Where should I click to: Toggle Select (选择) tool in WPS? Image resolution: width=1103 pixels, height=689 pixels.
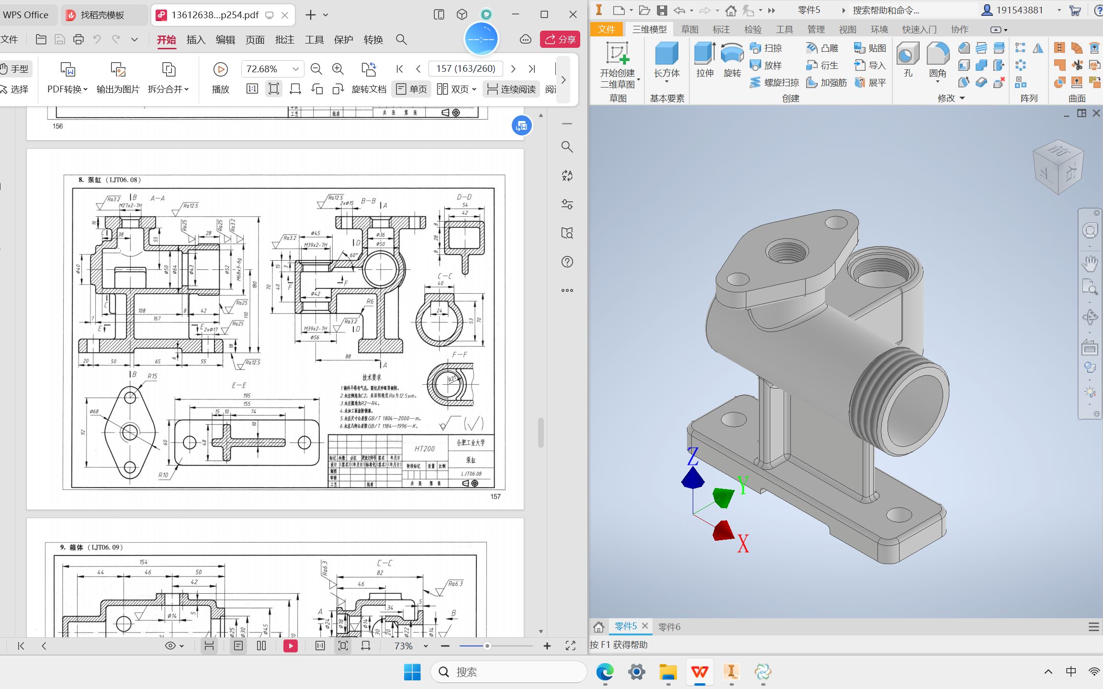coord(14,89)
